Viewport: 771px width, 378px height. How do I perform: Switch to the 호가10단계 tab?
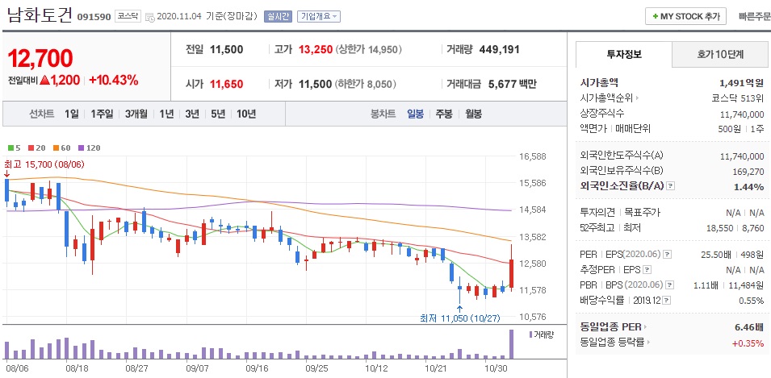pyautogui.click(x=720, y=55)
